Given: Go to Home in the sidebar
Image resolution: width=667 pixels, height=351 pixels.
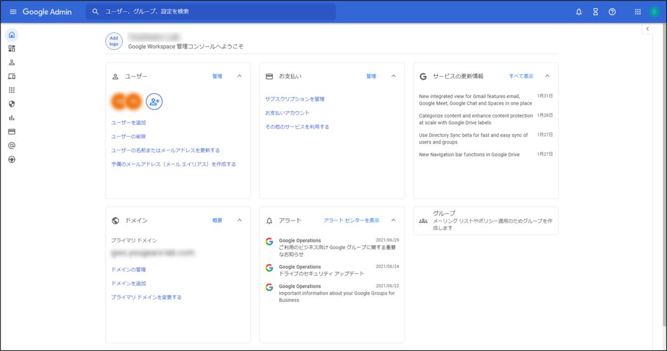Looking at the screenshot, I should 12,35.
